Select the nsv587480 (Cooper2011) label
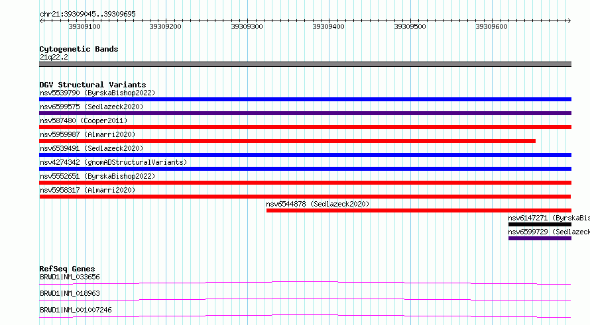Viewport: 590px width, 325px height. coord(84,120)
